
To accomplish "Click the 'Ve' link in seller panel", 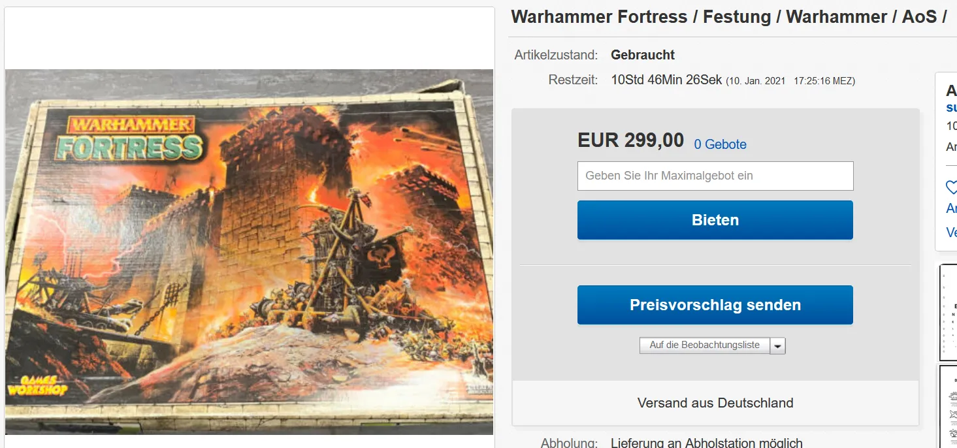I will (952, 232).
